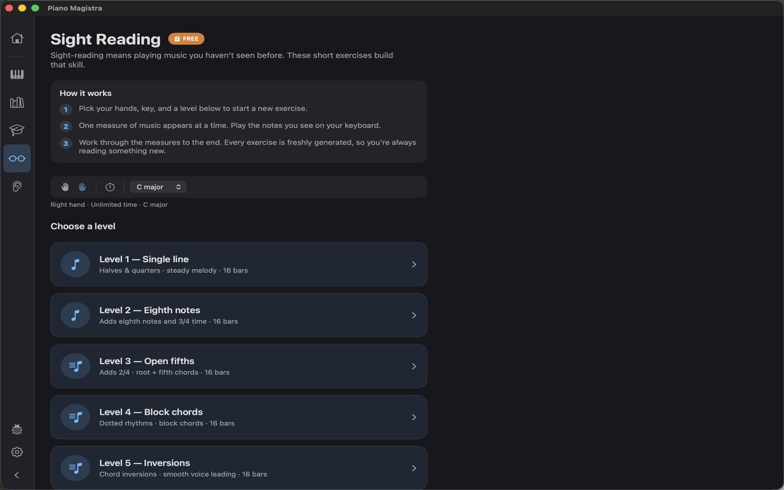
Task: Open the ear training sidebar icon
Action: (17, 186)
